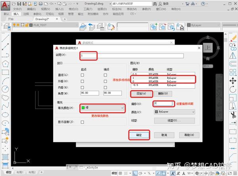Switch to the 注释 ribbon tab
The width and height of the screenshot is (238, 176).
pyautogui.click(x=26, y=14)
